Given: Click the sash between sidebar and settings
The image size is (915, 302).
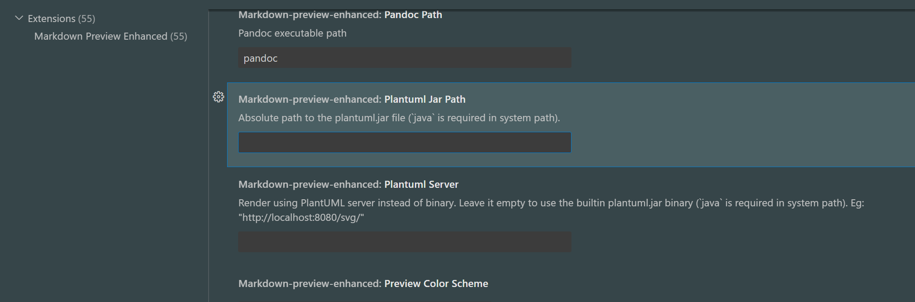Looking at the screenshot, I should [209, 154].
